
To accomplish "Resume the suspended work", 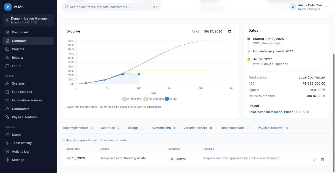I will pyautogui.click(x=178, y=159).
